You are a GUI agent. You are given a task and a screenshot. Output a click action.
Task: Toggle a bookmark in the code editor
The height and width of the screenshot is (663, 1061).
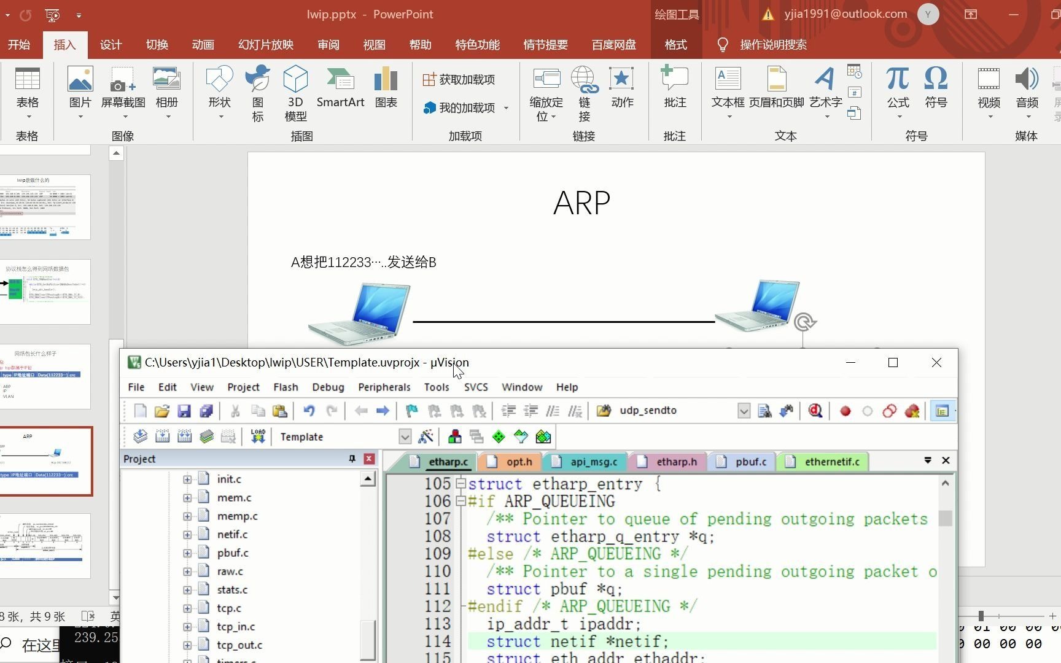pos(411,411)
